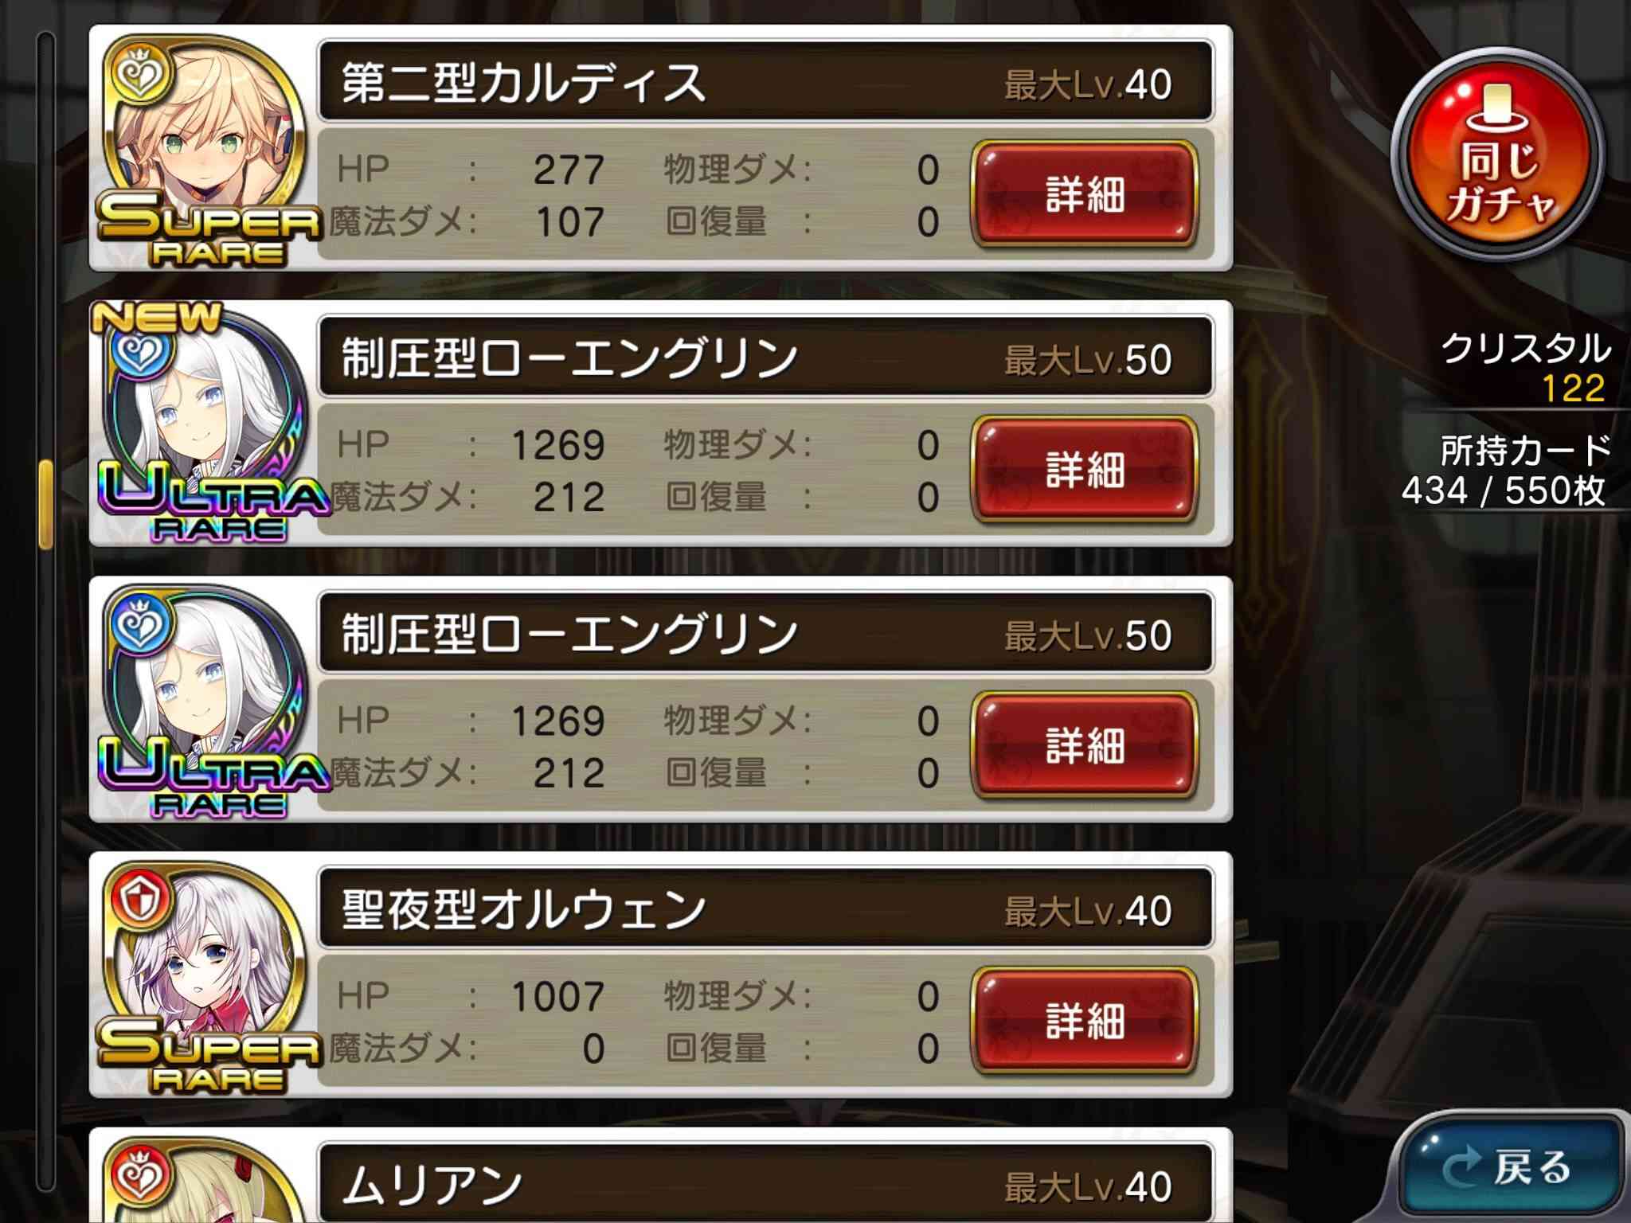Select the ムリアン name bar

(x=766, y=1183)
